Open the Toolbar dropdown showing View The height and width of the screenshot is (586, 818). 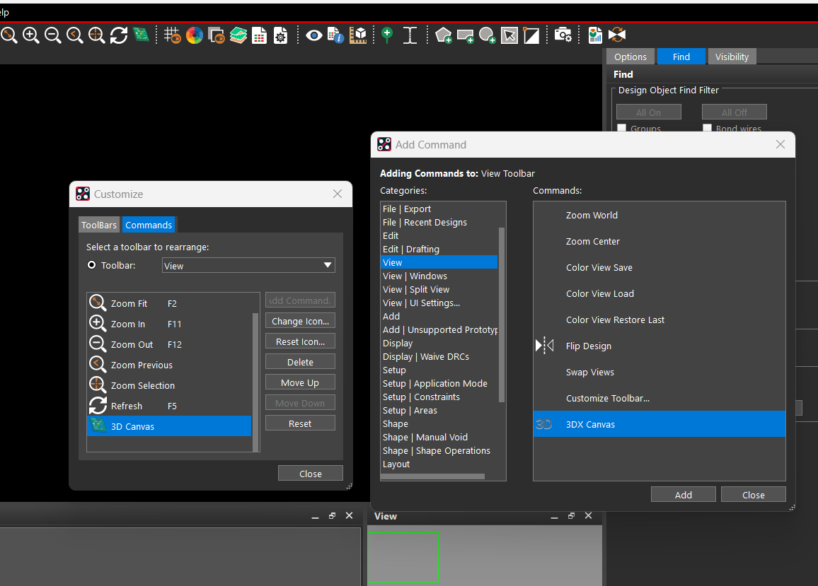(x=248, y=266)
